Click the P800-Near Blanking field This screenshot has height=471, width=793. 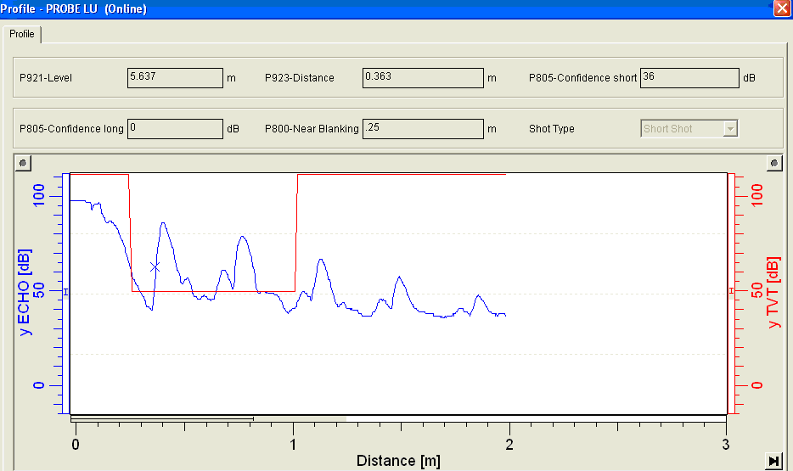[423, 129]
